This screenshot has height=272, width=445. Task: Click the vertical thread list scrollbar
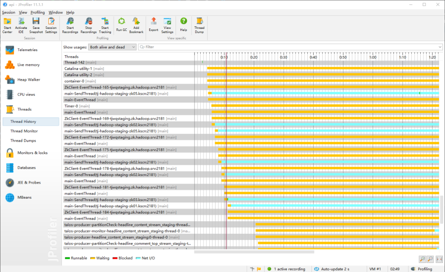(441, 209)
